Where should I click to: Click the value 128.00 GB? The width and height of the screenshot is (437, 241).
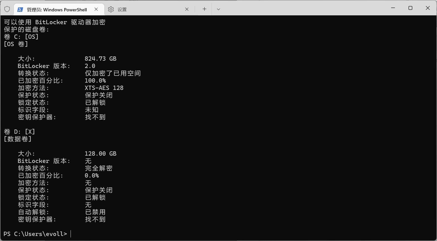click(x=101, y=154)
